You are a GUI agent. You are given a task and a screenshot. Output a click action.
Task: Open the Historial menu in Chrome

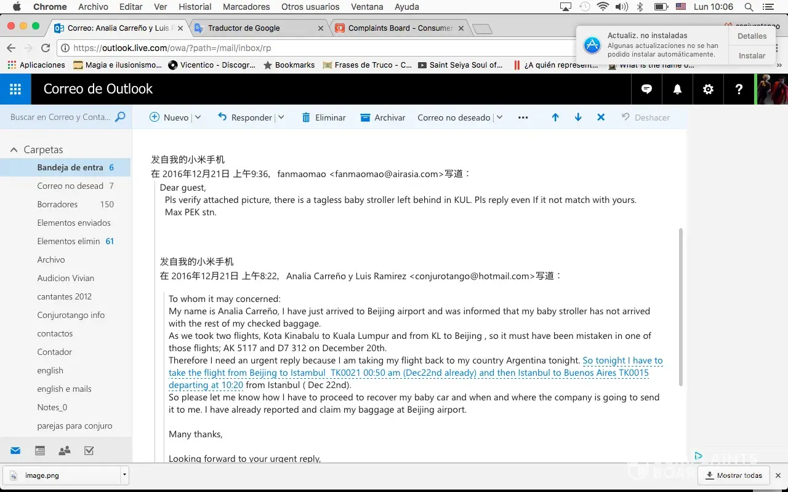point(195,7)
